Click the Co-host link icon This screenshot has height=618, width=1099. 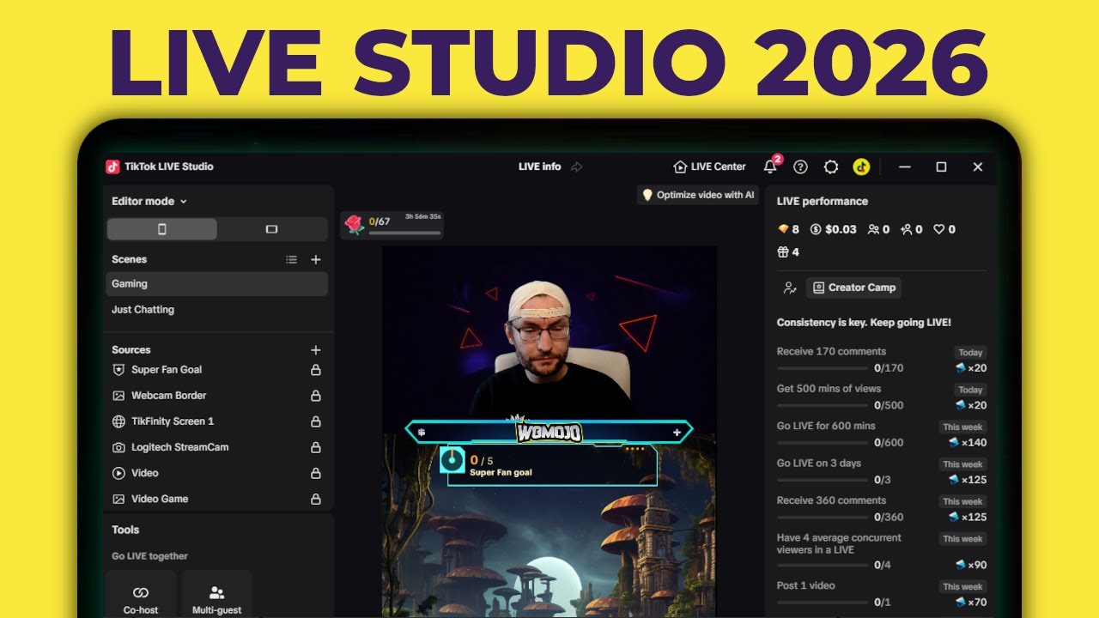point(141,592)
